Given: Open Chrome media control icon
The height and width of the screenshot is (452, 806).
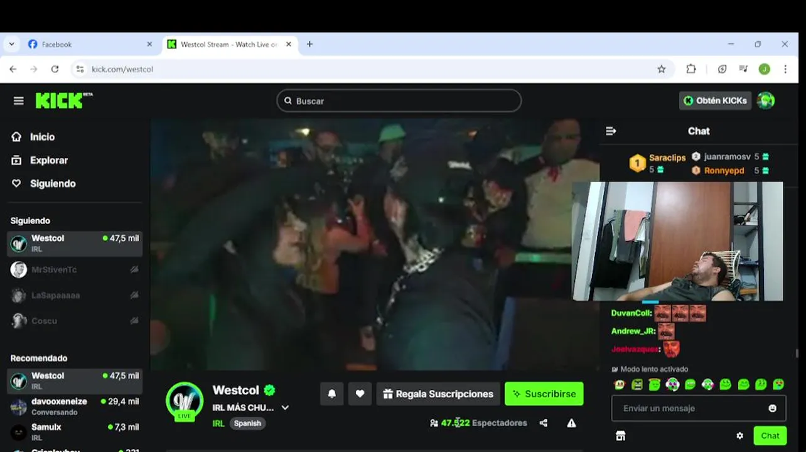Looking at the screenshot, I should [x=743, y=69].
